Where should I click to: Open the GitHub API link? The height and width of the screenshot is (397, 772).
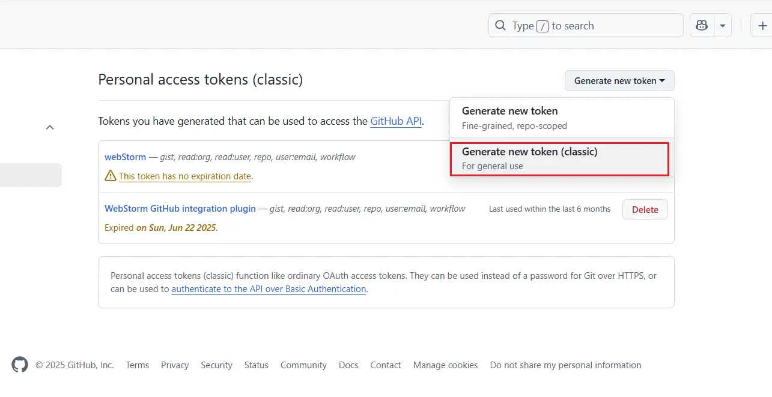point(396,121)
